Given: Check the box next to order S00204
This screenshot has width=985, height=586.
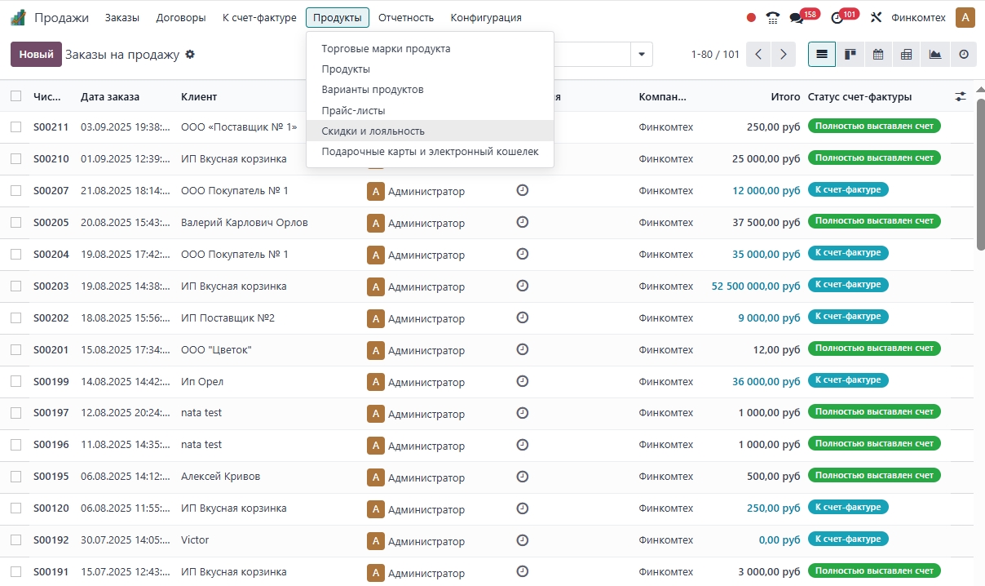Looking at the screenshot, I should click(16, 255).
